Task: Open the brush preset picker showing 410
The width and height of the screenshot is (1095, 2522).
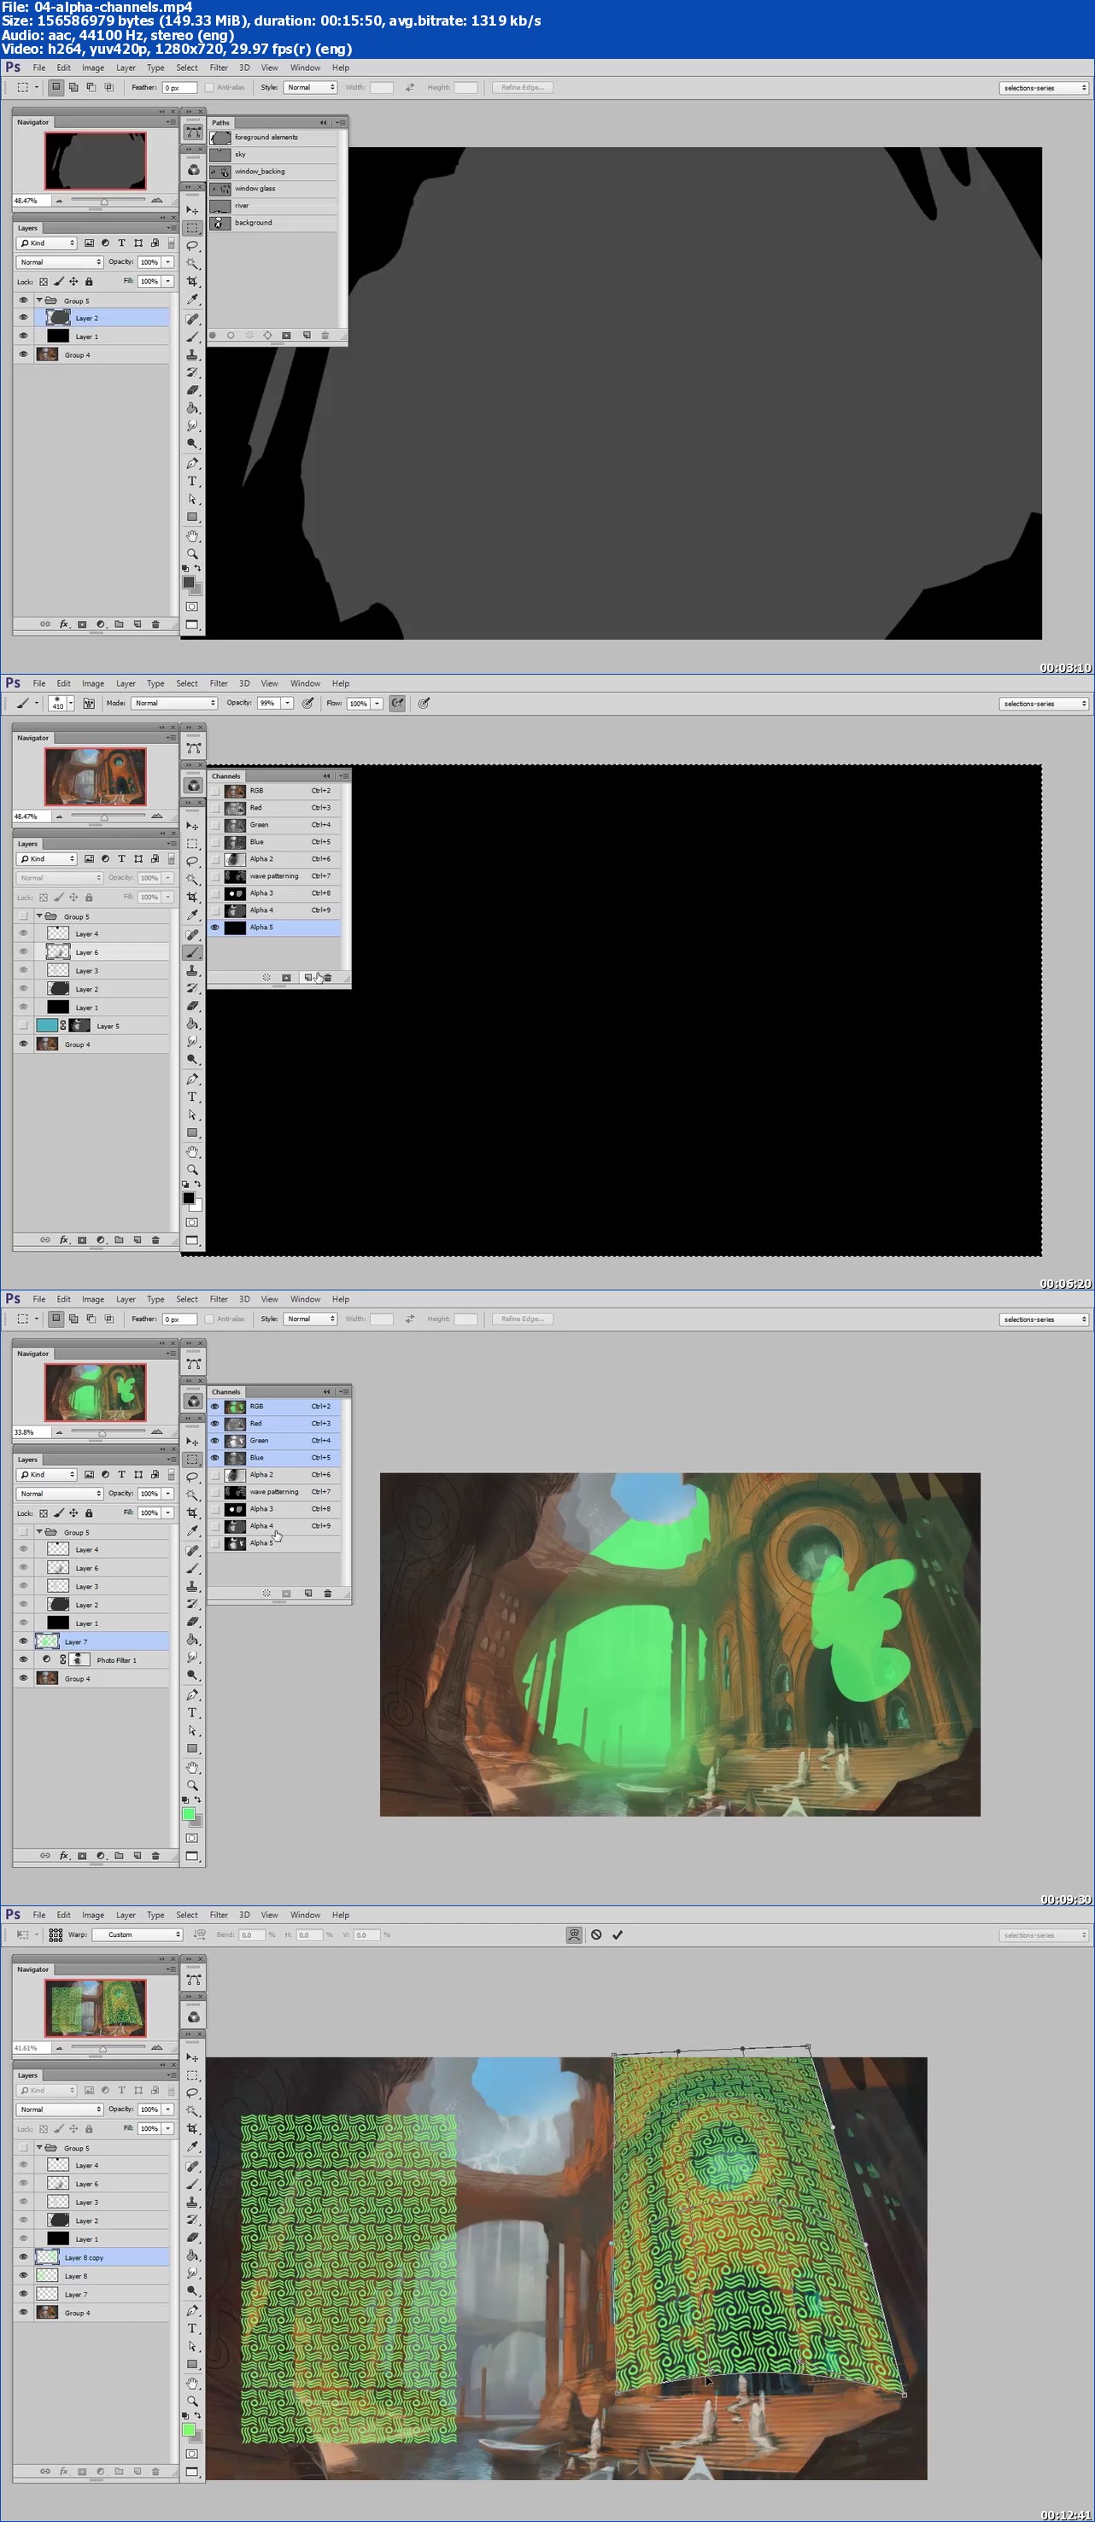Action: 61,703
